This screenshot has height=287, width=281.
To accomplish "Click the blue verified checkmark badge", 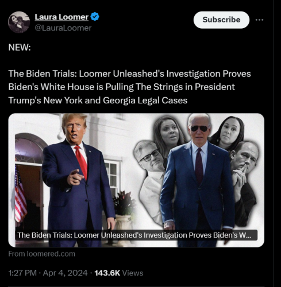I will click(x=95, y=17).
